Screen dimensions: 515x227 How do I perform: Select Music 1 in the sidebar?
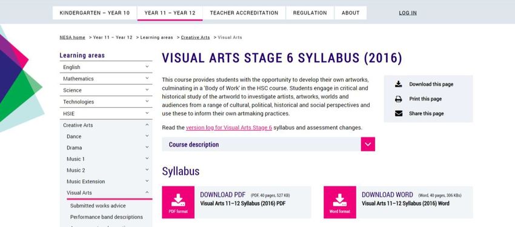tap(76, 159)
